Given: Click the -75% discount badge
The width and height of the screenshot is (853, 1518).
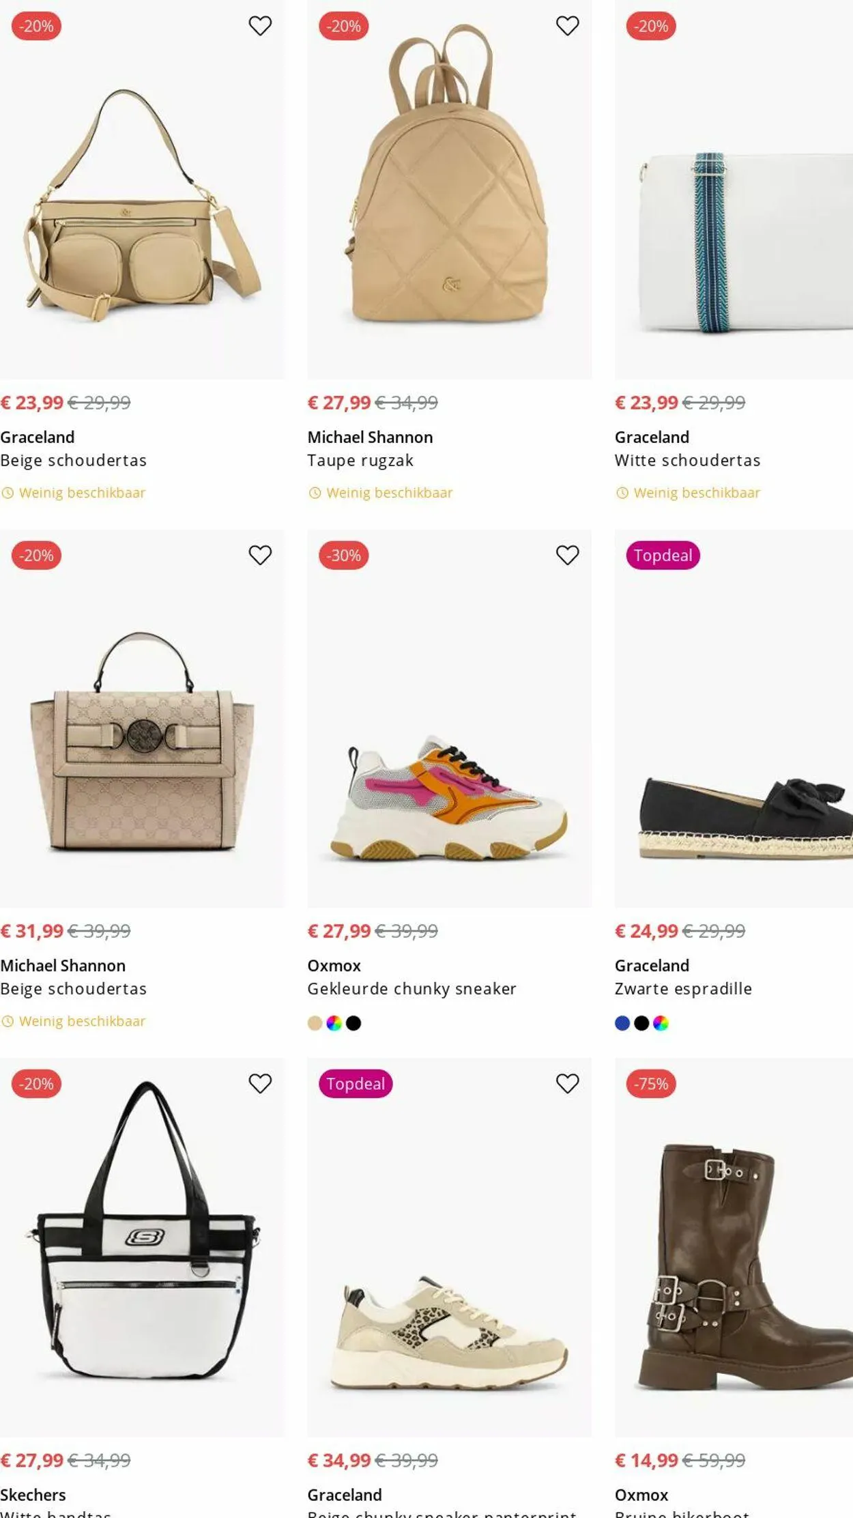Looking at the screenshot, I should (651, 1084).
